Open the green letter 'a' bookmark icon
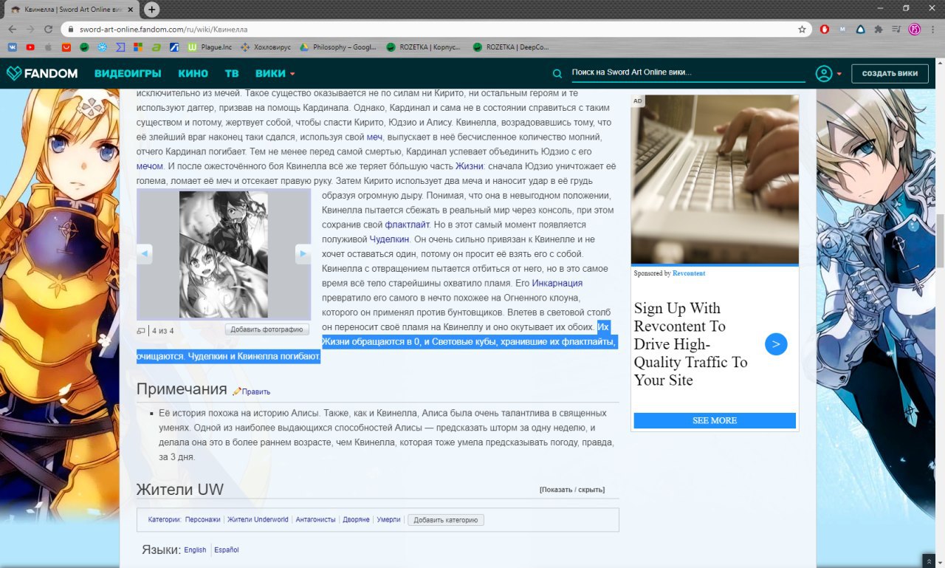The width and height of the screenshot is (945, 568). pos(156,47)
